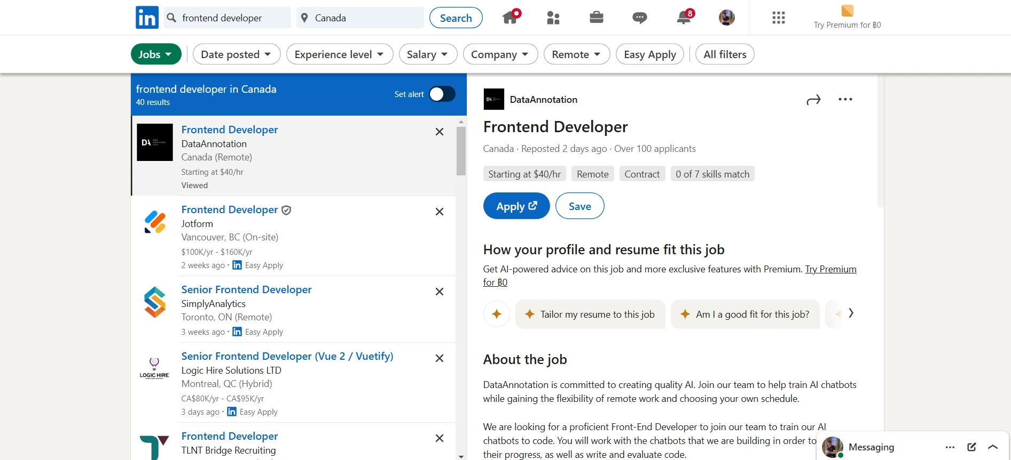Click the job list scroll down arrow
The height and width of the screenshot is (460, 1011).
tap(461, 456)
